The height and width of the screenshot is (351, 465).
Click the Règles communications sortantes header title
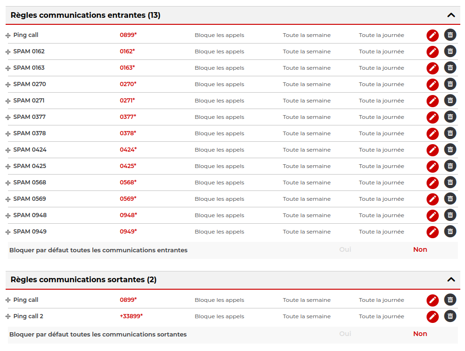[x=83, y=280]
